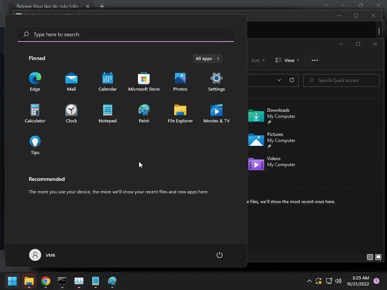
Task: Open the Chrome tab search chevron
Action: [x=326, y=5]
